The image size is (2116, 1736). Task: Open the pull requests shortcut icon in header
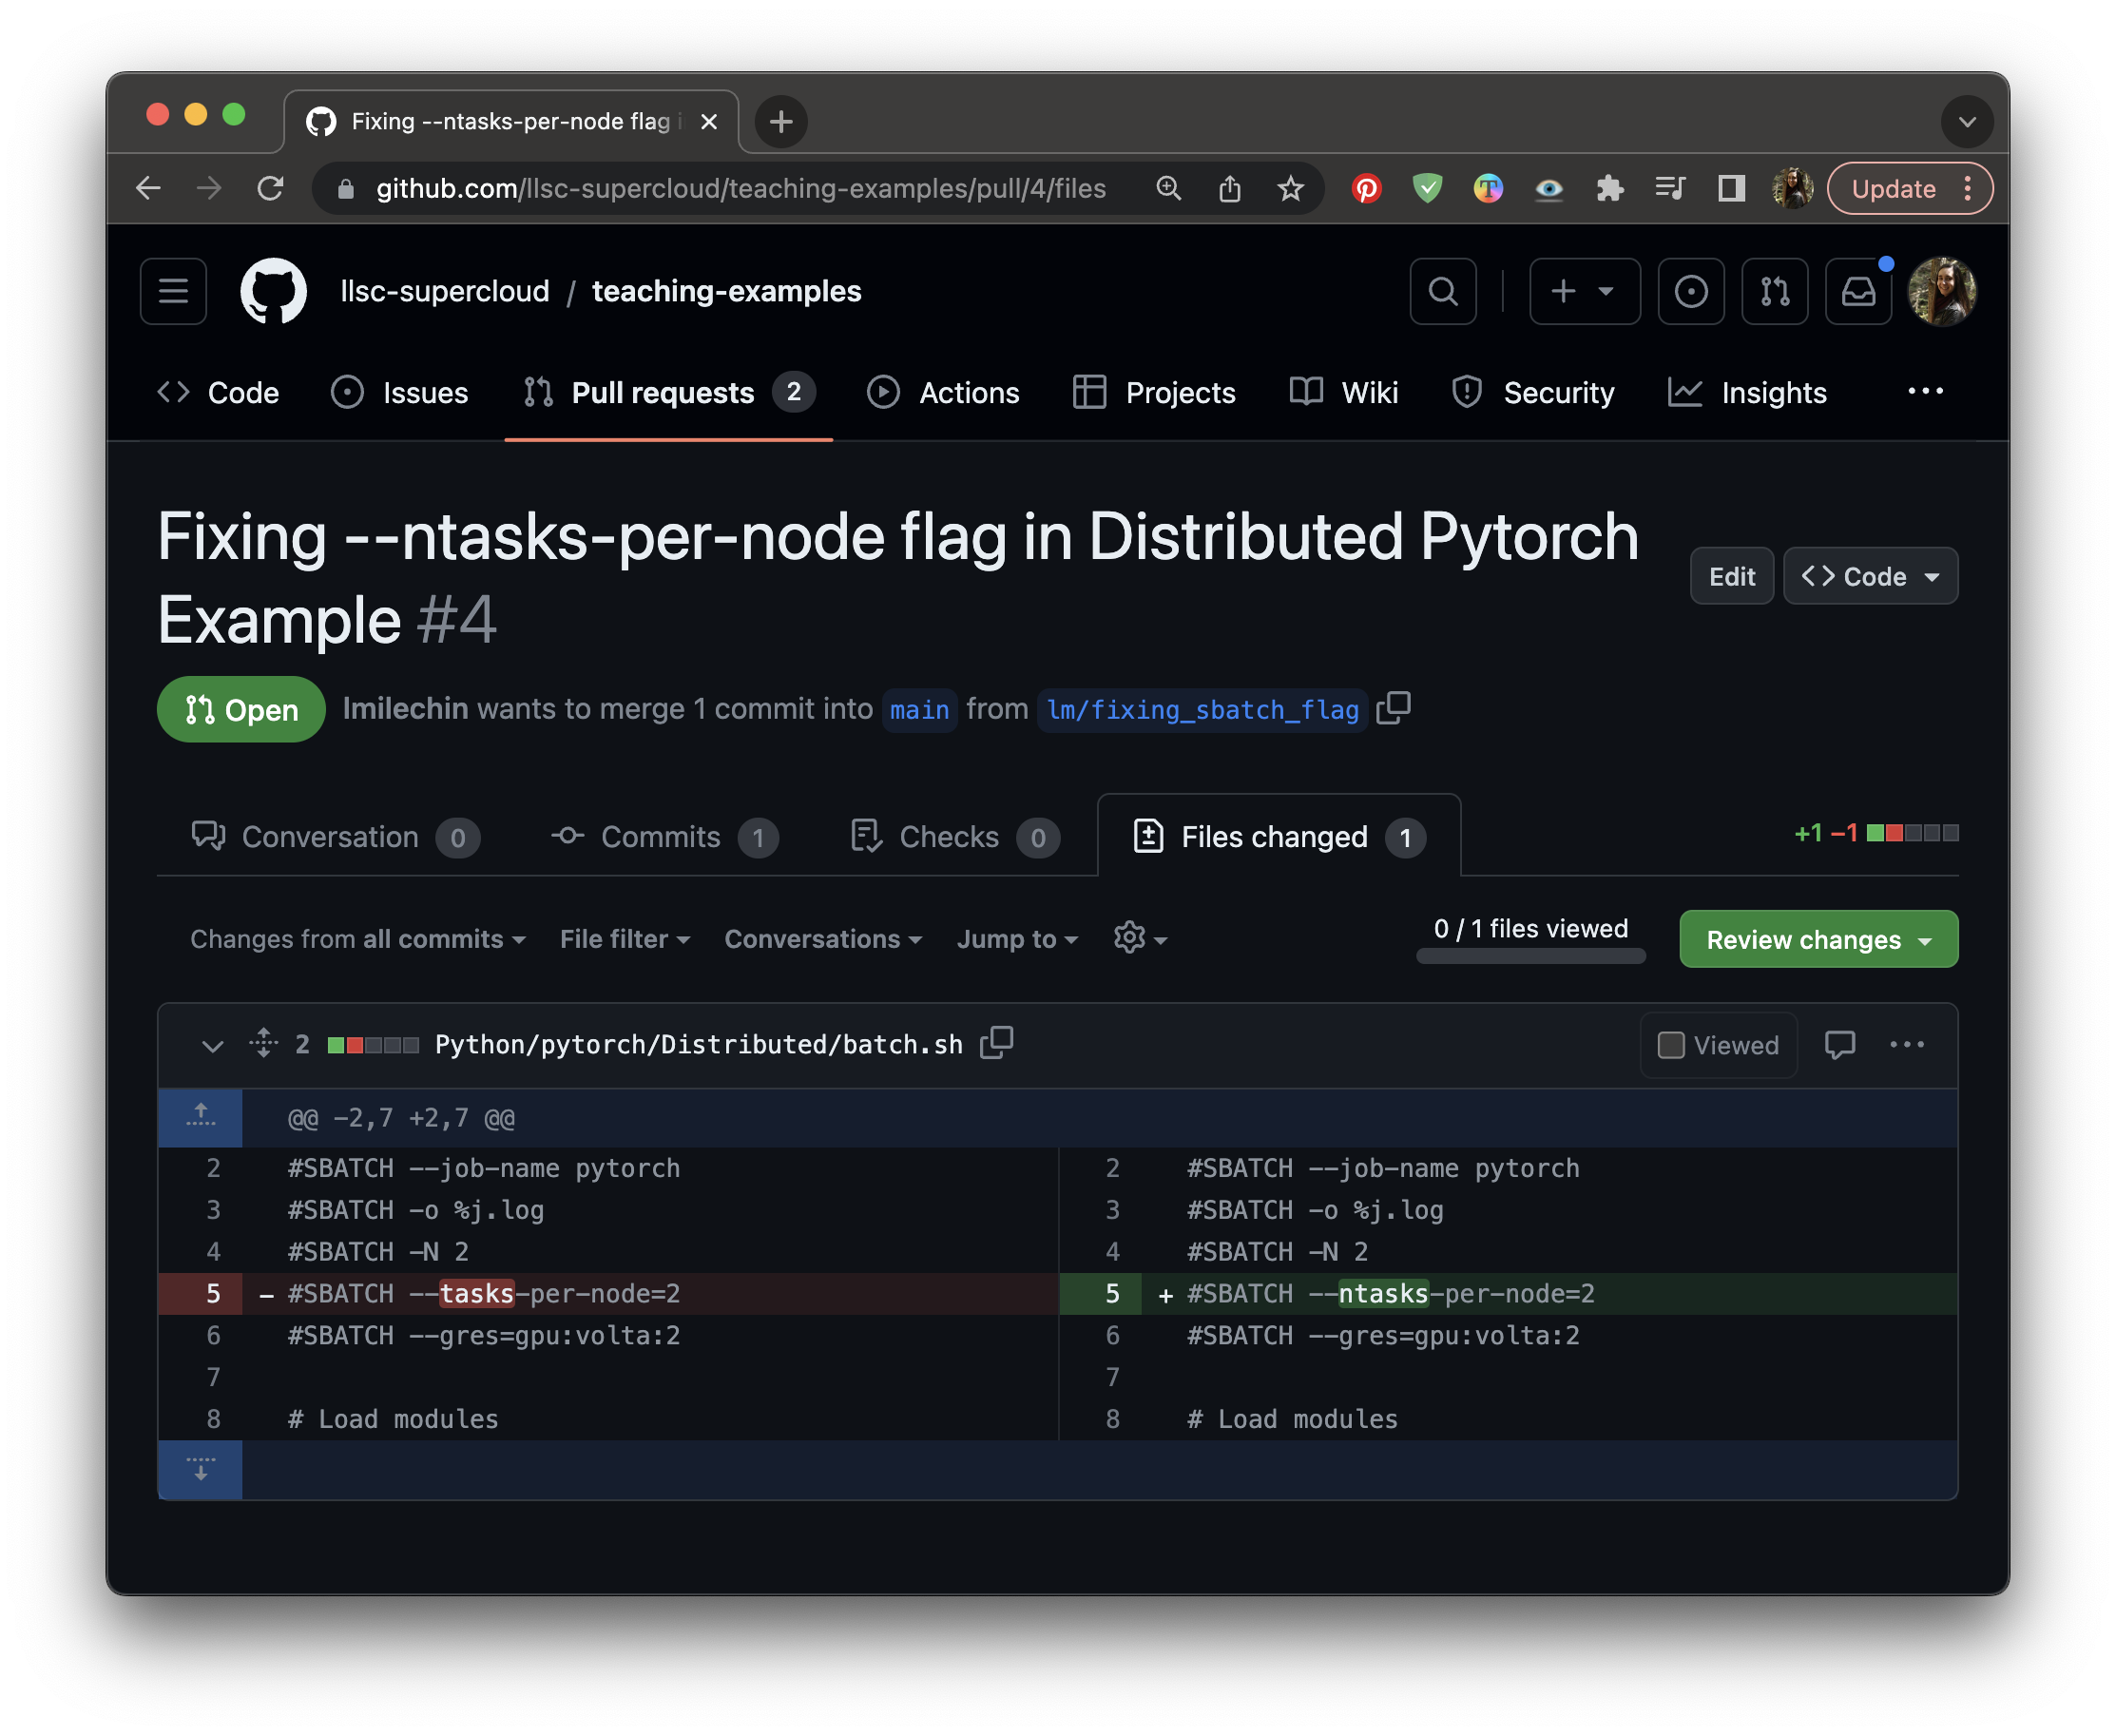(1774, 291)
